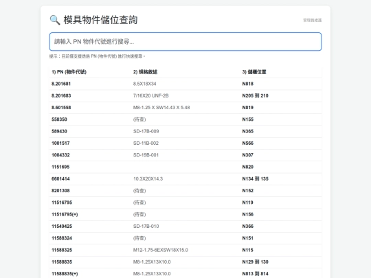The height and width of the screenshot is (278, 371).
Task: Select location cell N365
Action: 248,131
